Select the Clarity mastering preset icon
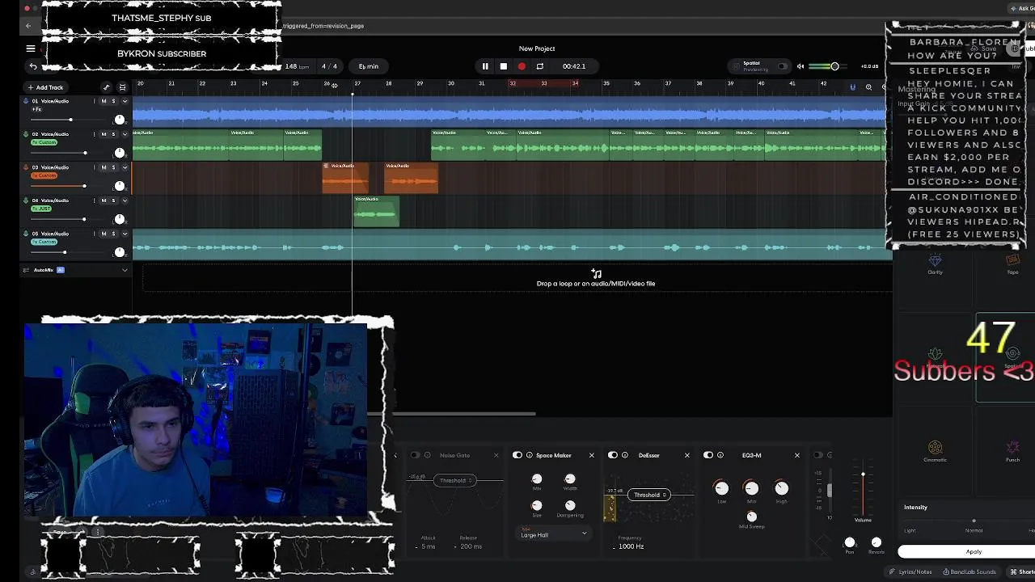The width and height of the screenshot is (1035, 582). coord(935,260)
